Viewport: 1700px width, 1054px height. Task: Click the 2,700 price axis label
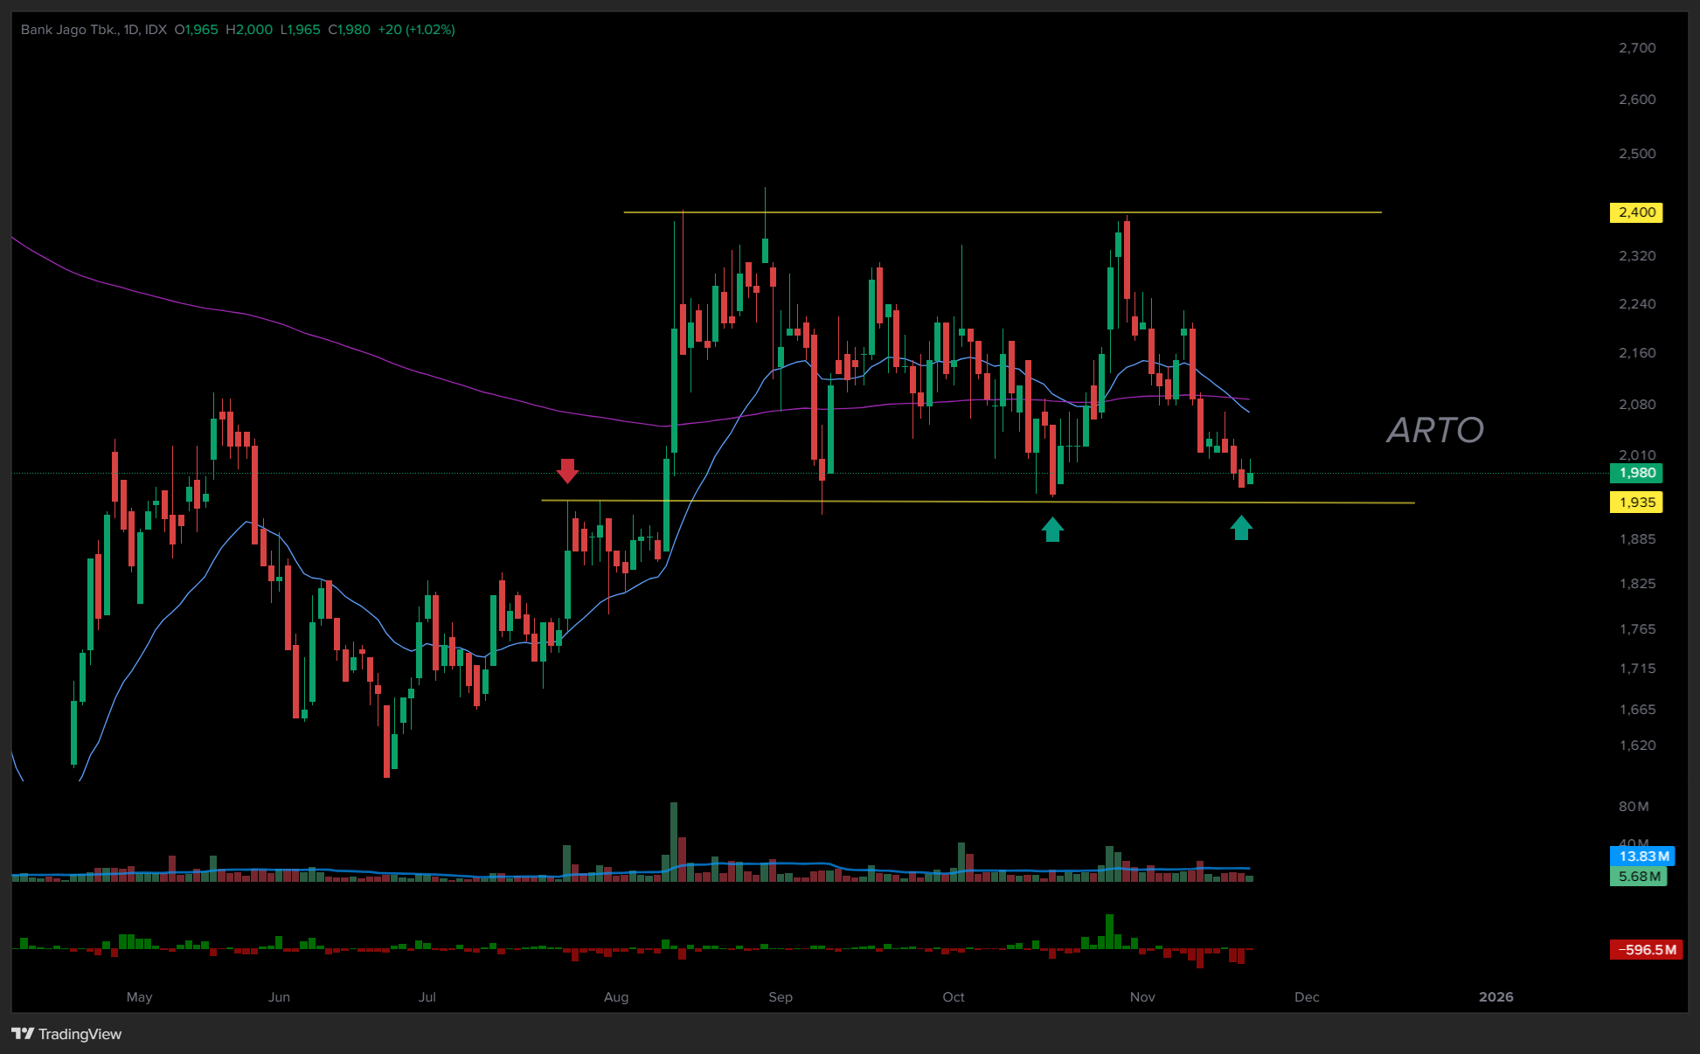[1636, 48]
